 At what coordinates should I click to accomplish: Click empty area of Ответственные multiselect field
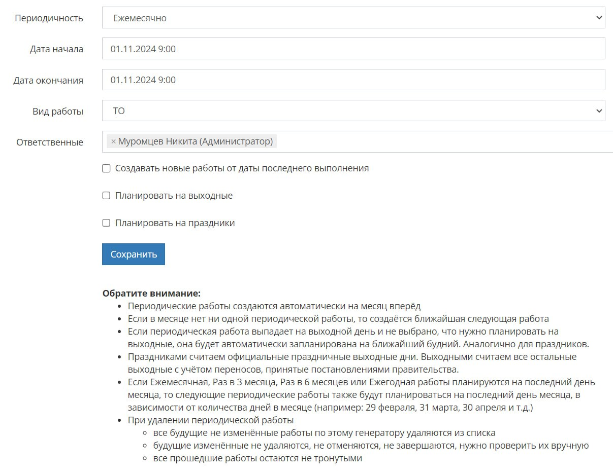click(442, 141)
